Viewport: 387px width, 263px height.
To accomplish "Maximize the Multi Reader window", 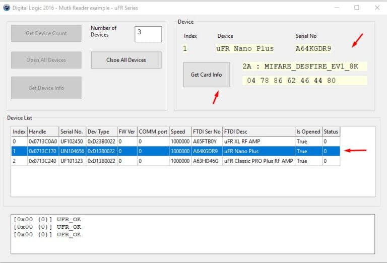I will pos(357,8).
